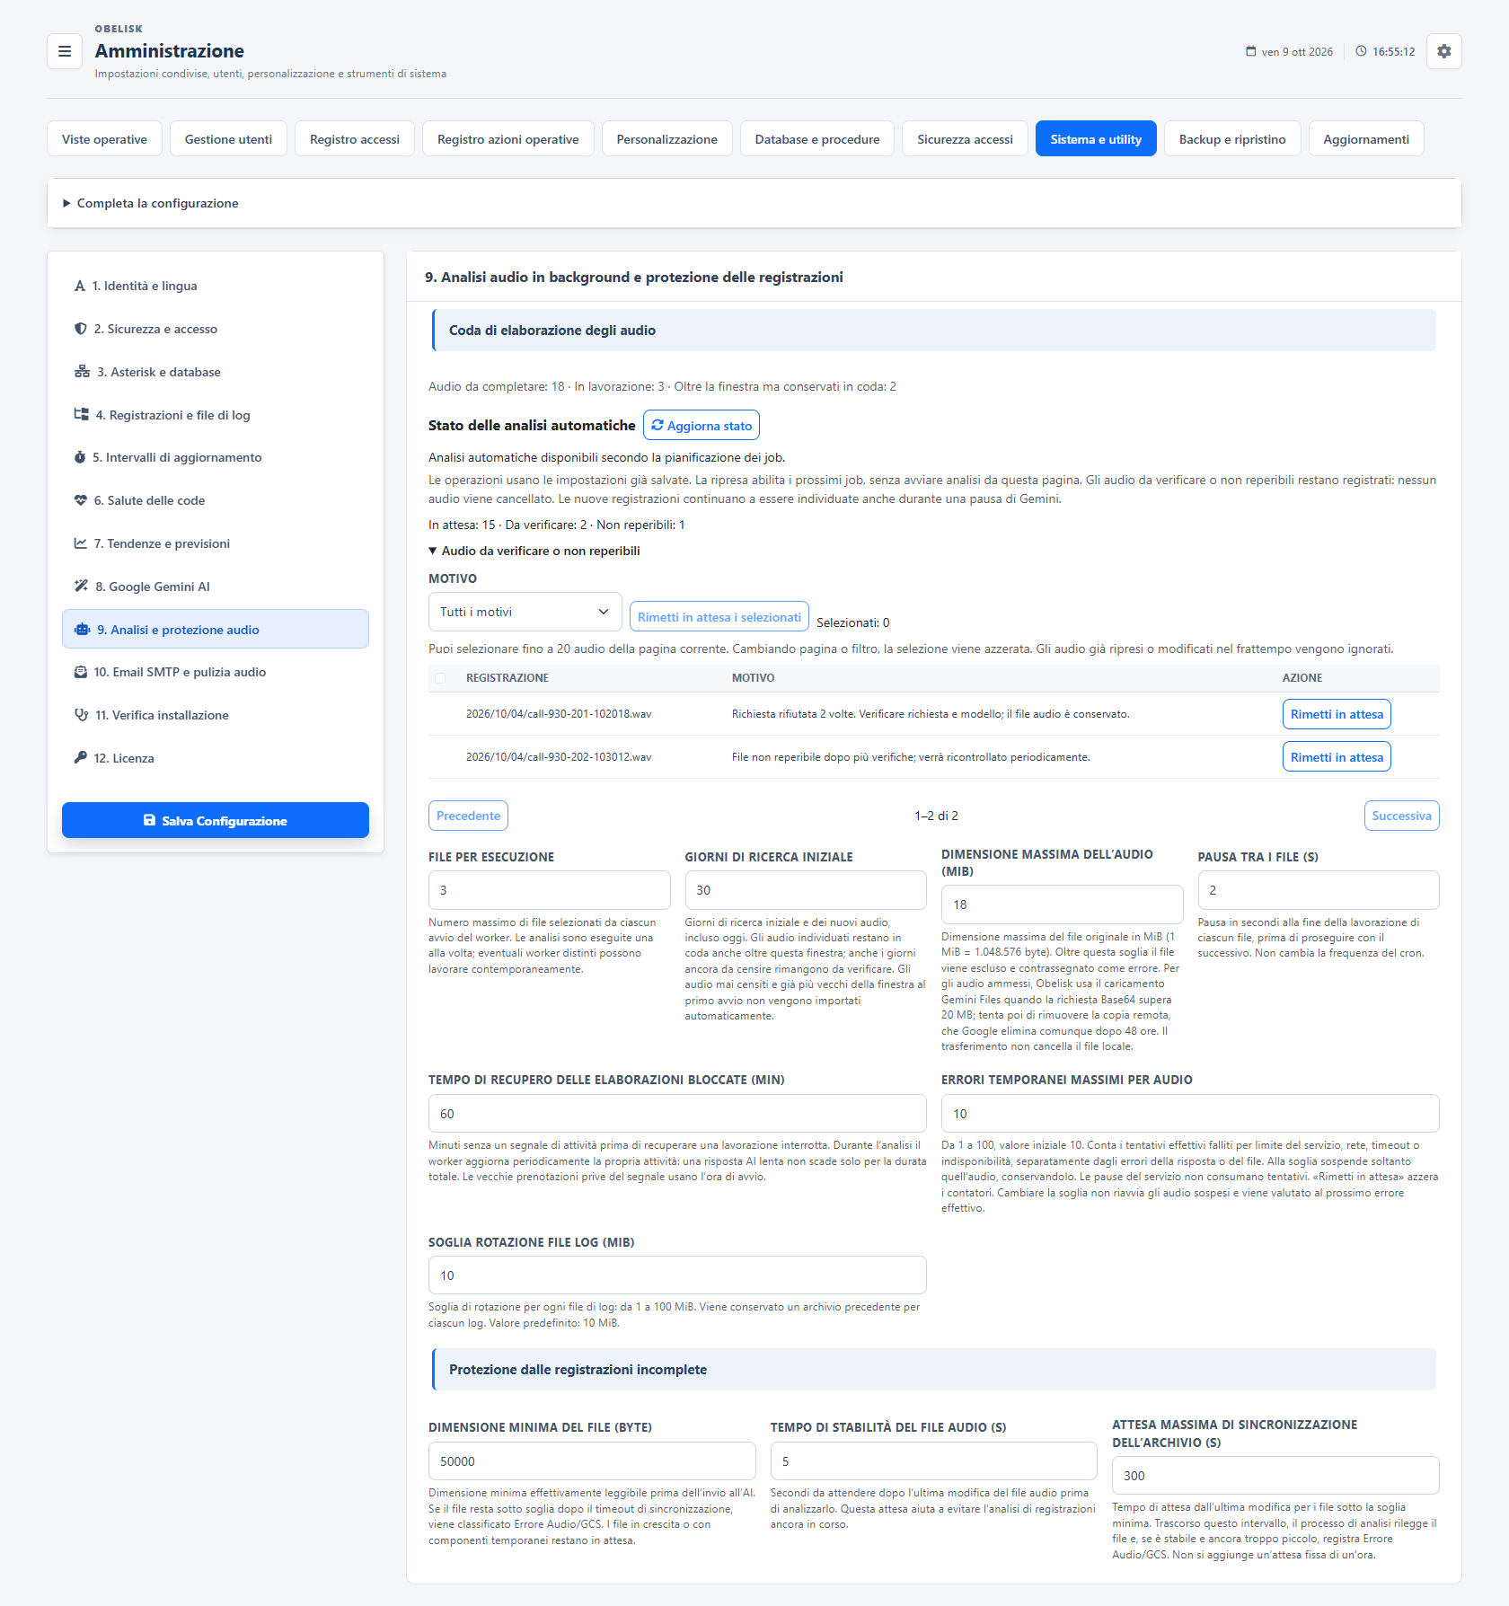The width and height of the screenshot is (1509, 1606).
Task: Open section 1. Identità e lingua
Action: [x=216, y=286]
